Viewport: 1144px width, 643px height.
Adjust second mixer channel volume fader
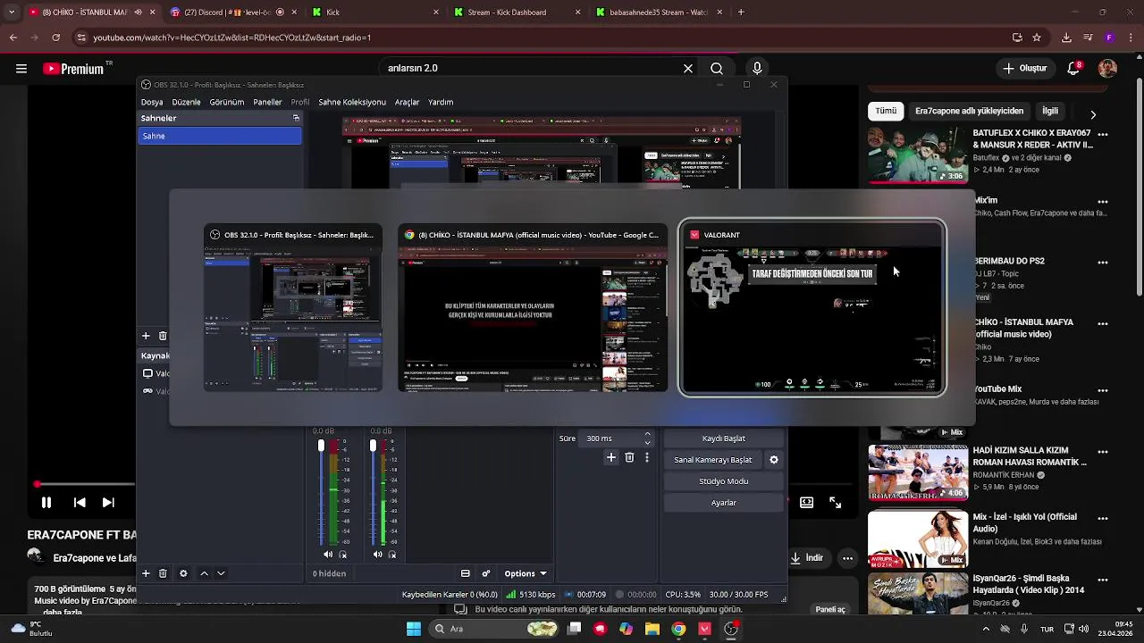click(x=373, y=446)
